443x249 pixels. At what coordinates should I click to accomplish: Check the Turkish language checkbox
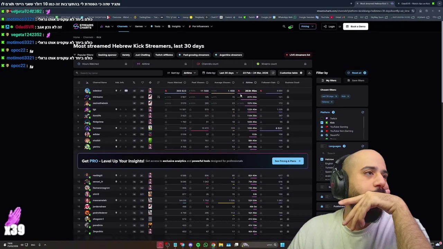322,168
